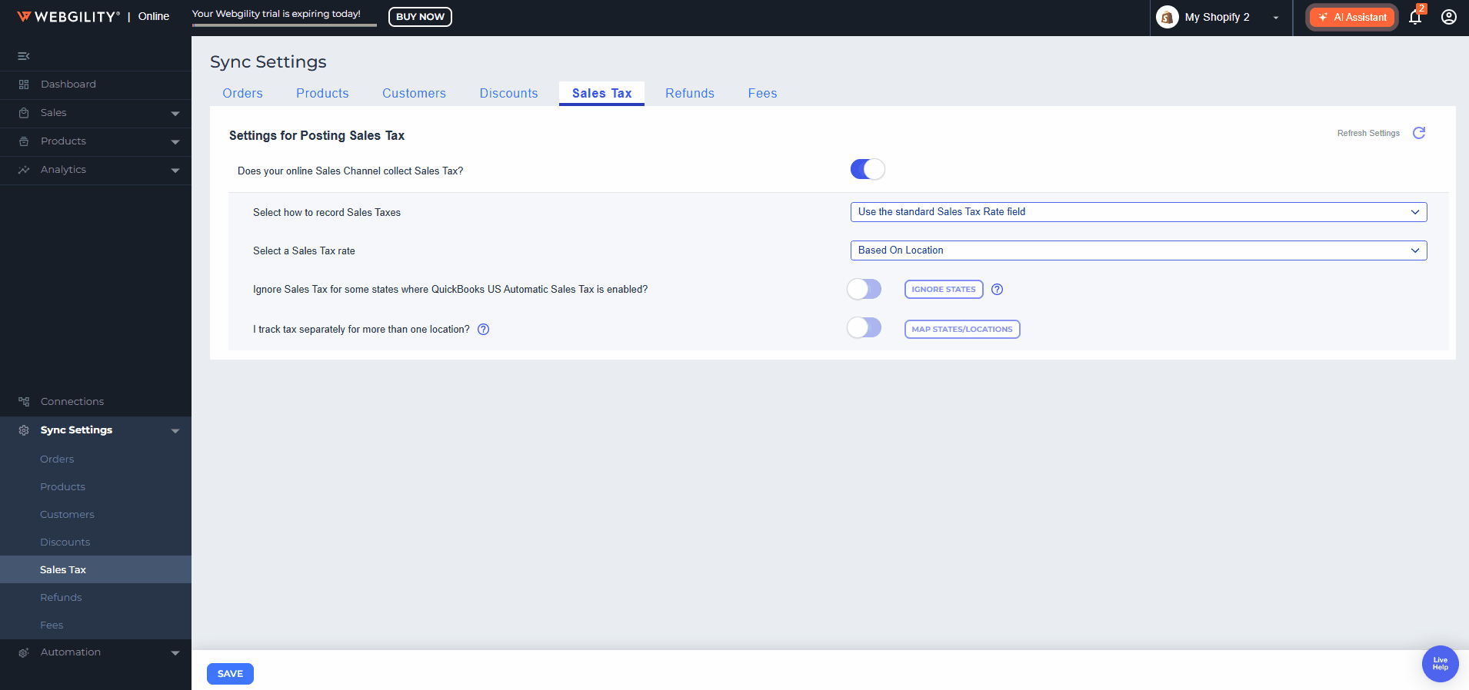
Task: Click the 'Settings for Posting Sales Tax' heading
Action: pos(317,135)
